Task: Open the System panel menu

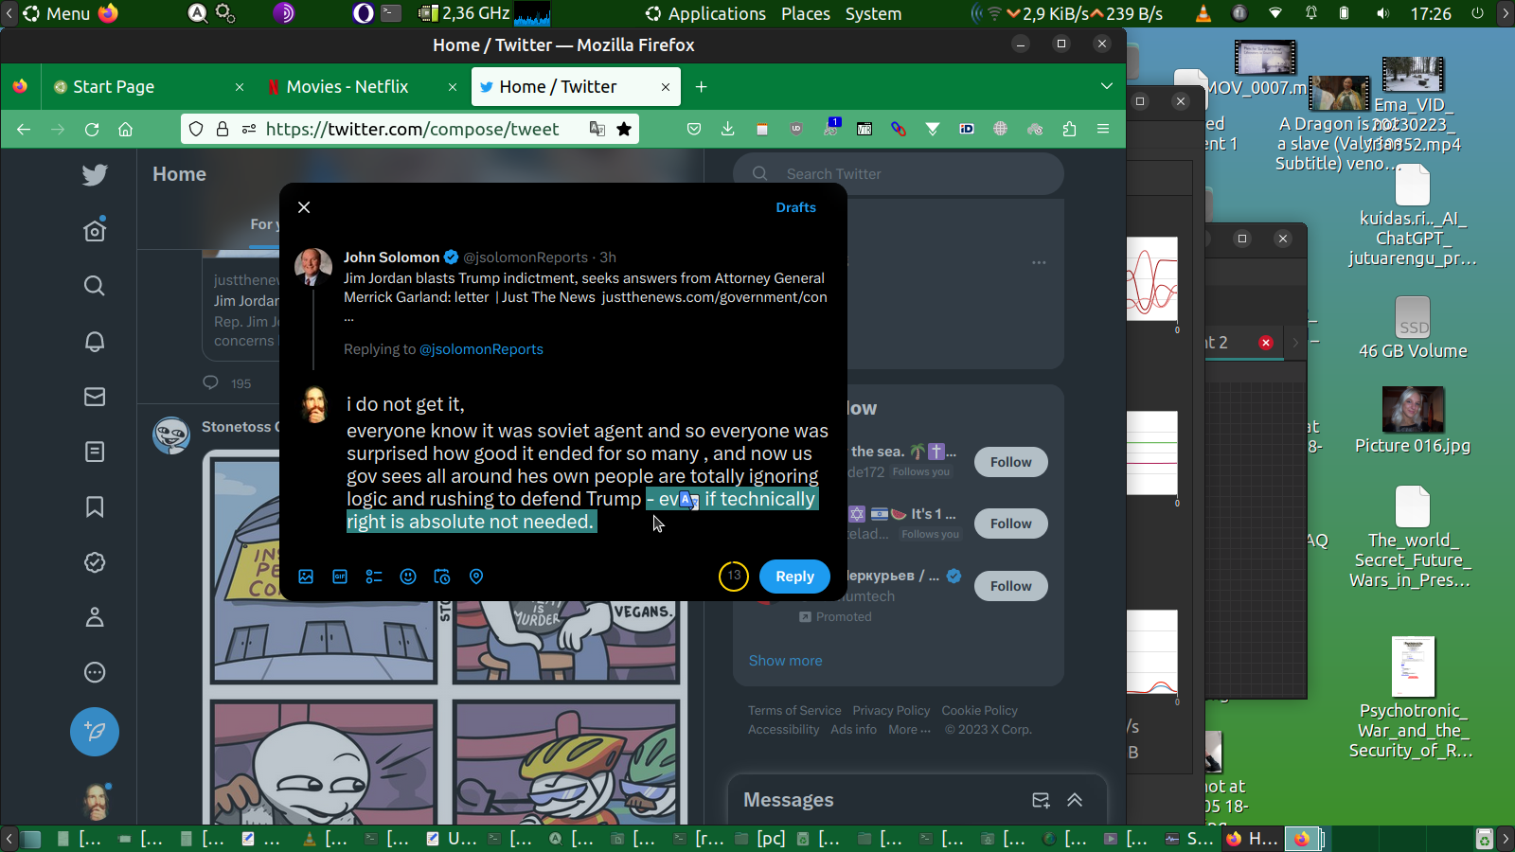Action: (873, 13)
